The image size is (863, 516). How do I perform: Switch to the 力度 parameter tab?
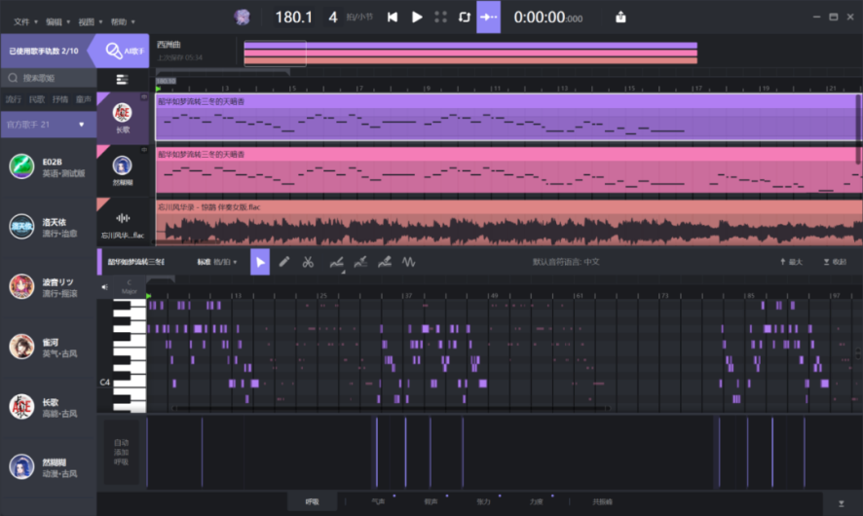(536, 501)
